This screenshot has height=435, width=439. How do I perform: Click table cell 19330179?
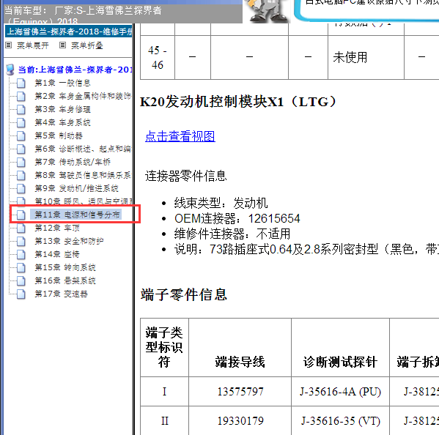tap(240, 421)
